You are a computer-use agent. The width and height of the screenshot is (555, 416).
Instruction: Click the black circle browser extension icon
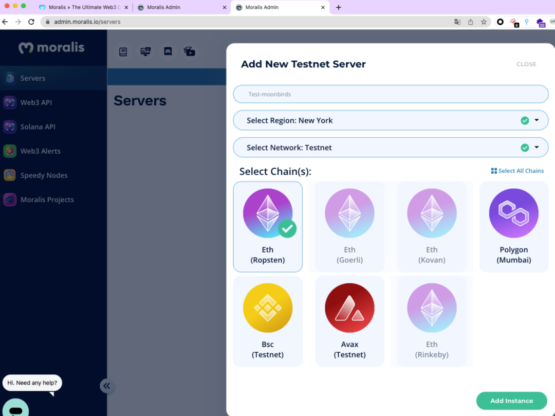500,22
